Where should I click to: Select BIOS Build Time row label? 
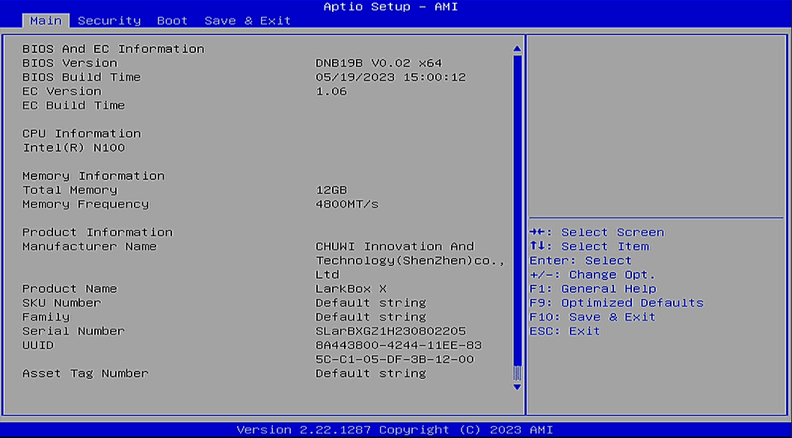[82, 77]
